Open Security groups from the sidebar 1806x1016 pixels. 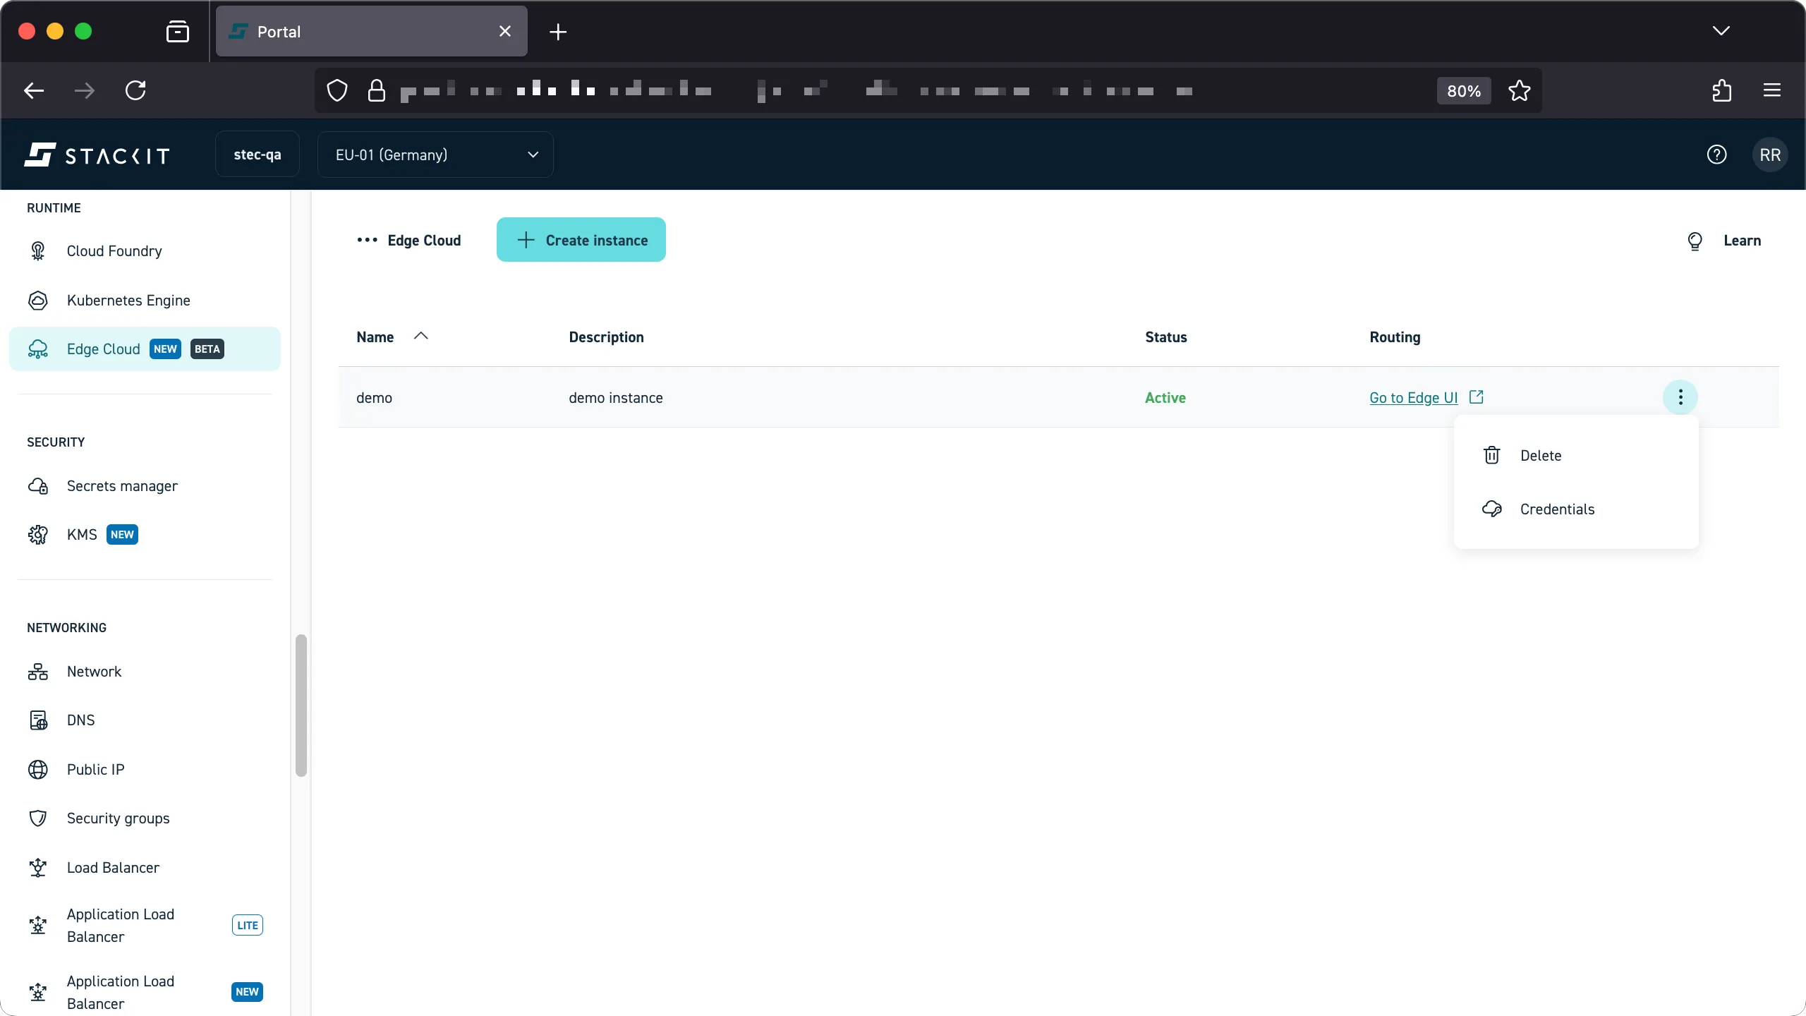tap(118, 818)
